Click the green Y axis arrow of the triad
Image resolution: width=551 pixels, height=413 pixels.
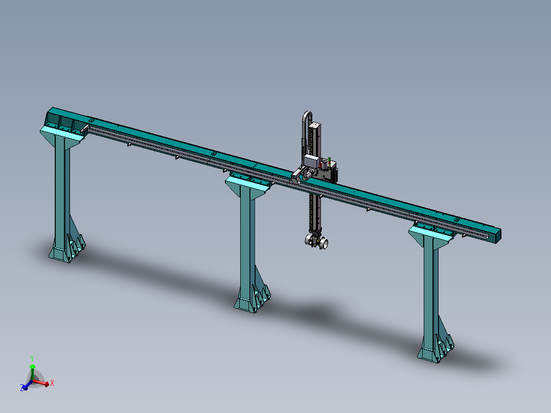(x=32, y=373)
